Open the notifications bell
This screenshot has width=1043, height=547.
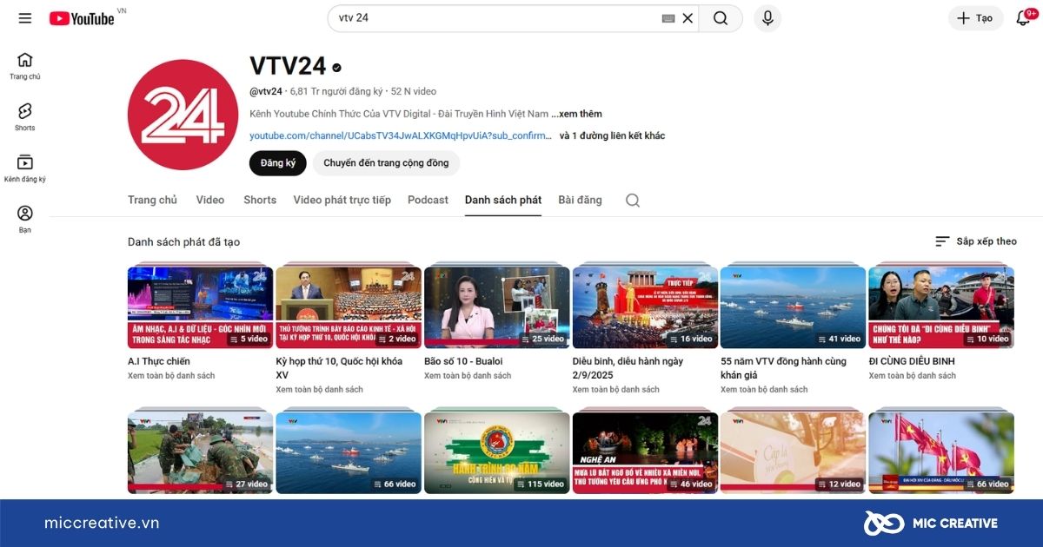point(1023,18)
